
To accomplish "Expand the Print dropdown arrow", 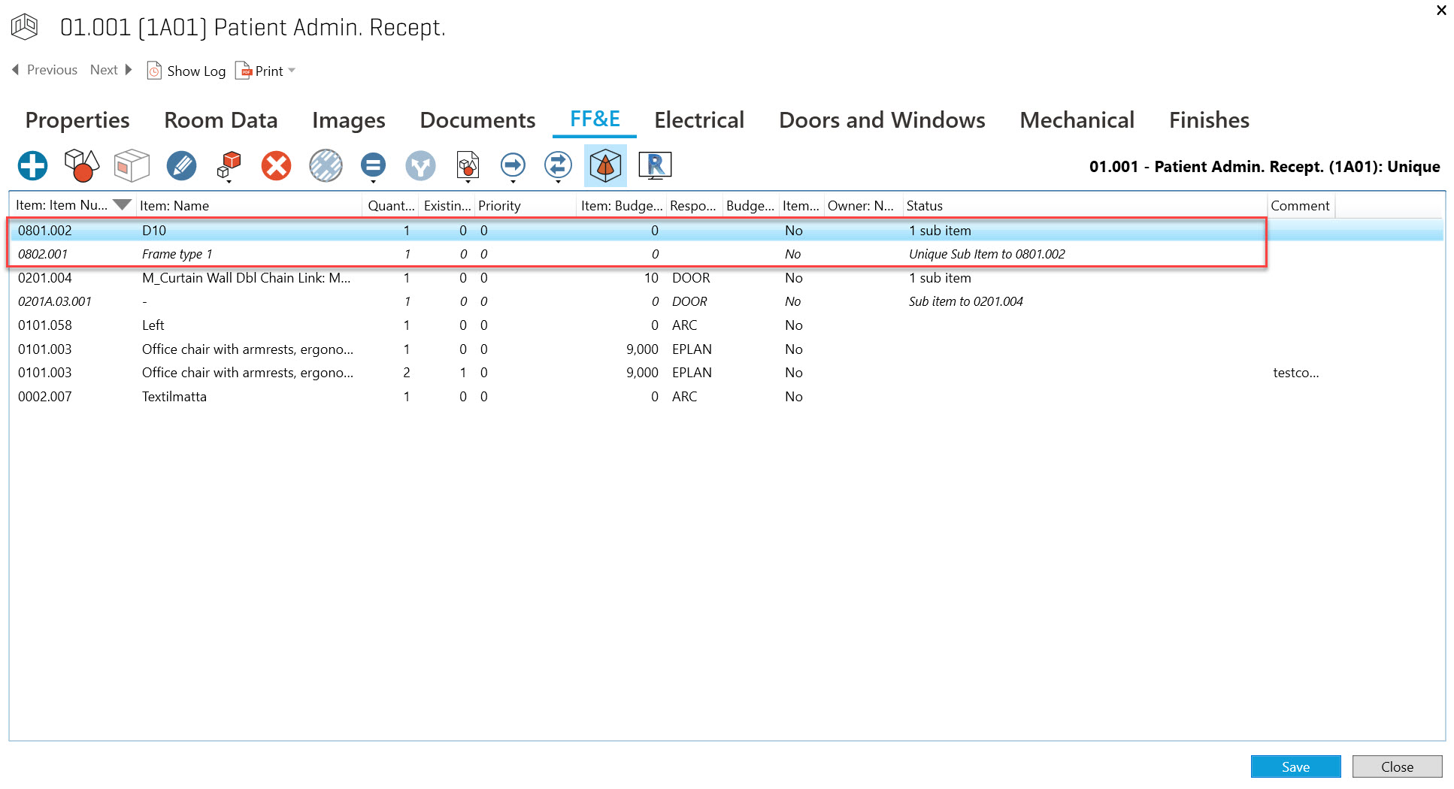I will point(292,71).
